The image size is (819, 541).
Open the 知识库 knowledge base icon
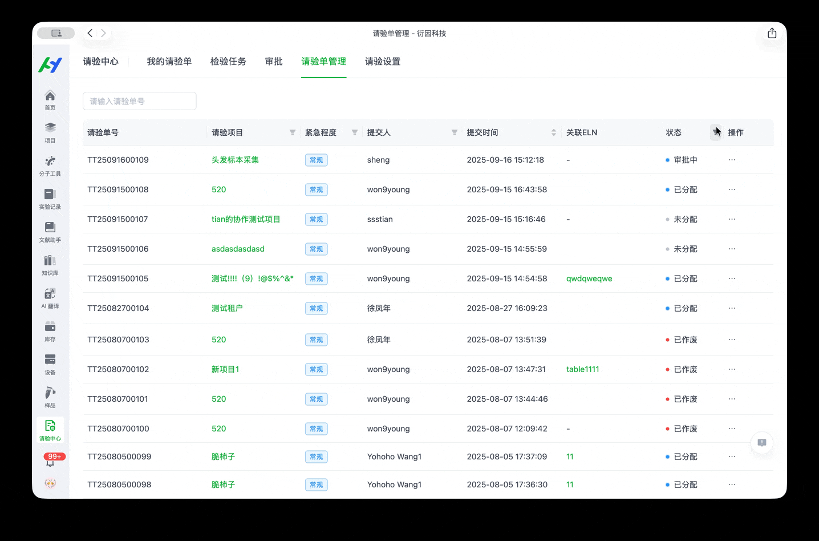pos(50,264)
